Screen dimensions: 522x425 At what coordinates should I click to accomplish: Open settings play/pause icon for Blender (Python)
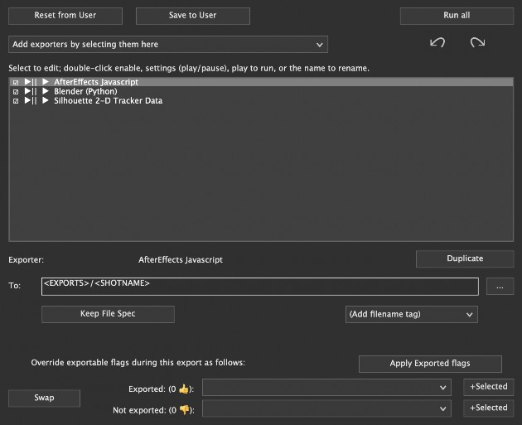click(31, 92)
